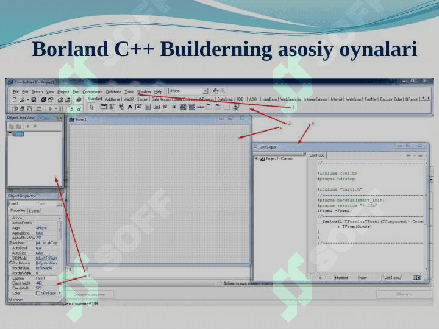Click the Trace Into debug icon
439x329 pixels.
(72, 109)
